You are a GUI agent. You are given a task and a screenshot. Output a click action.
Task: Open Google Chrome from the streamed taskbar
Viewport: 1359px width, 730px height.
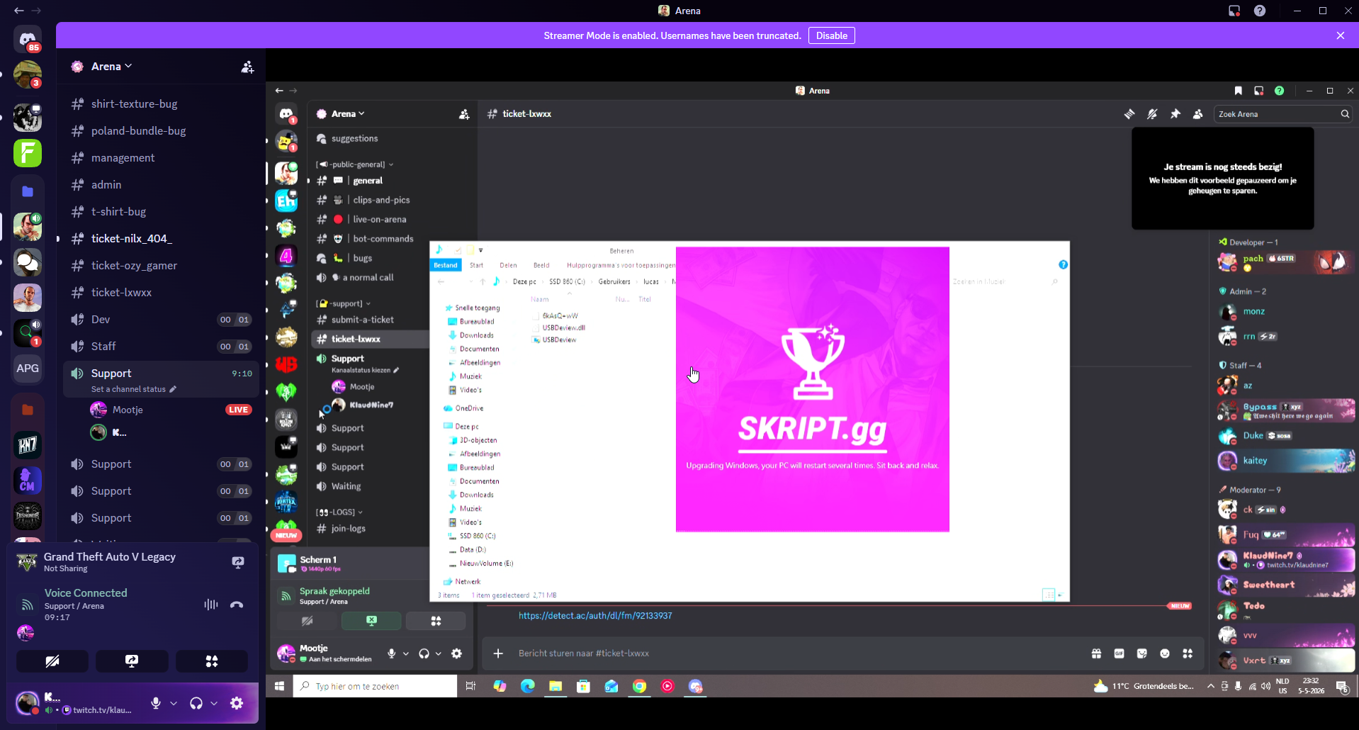[639, 686]
